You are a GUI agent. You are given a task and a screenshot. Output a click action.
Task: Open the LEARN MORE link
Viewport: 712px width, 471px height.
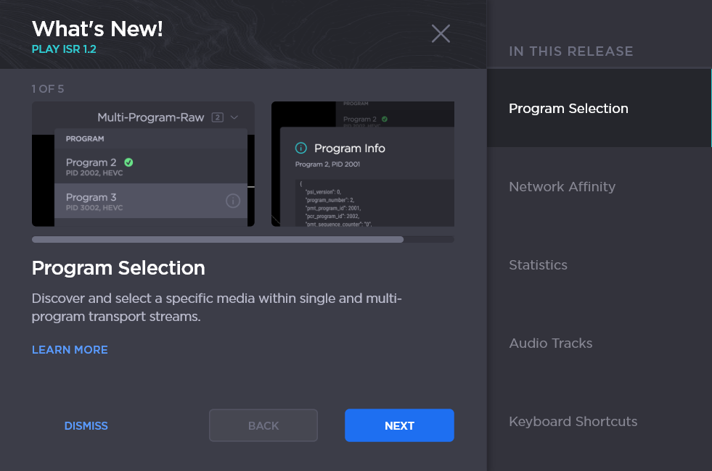pyautogui.click(x=70, y=350)
